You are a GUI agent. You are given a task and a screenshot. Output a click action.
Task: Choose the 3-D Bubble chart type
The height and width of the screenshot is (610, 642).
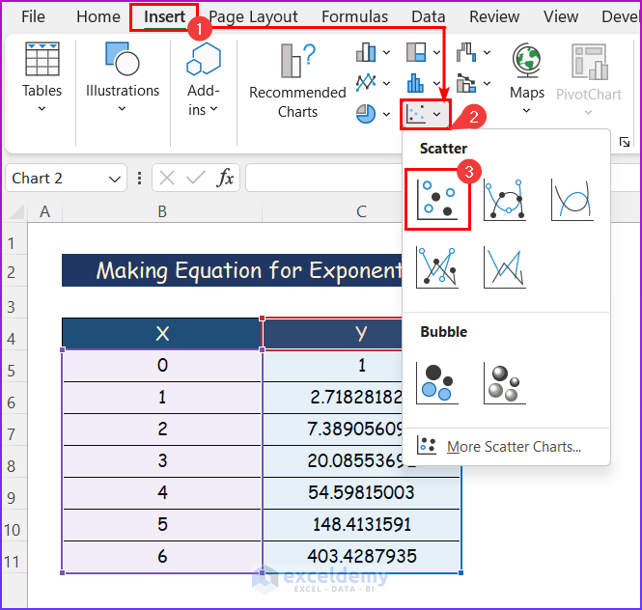[x=504, y=383]
